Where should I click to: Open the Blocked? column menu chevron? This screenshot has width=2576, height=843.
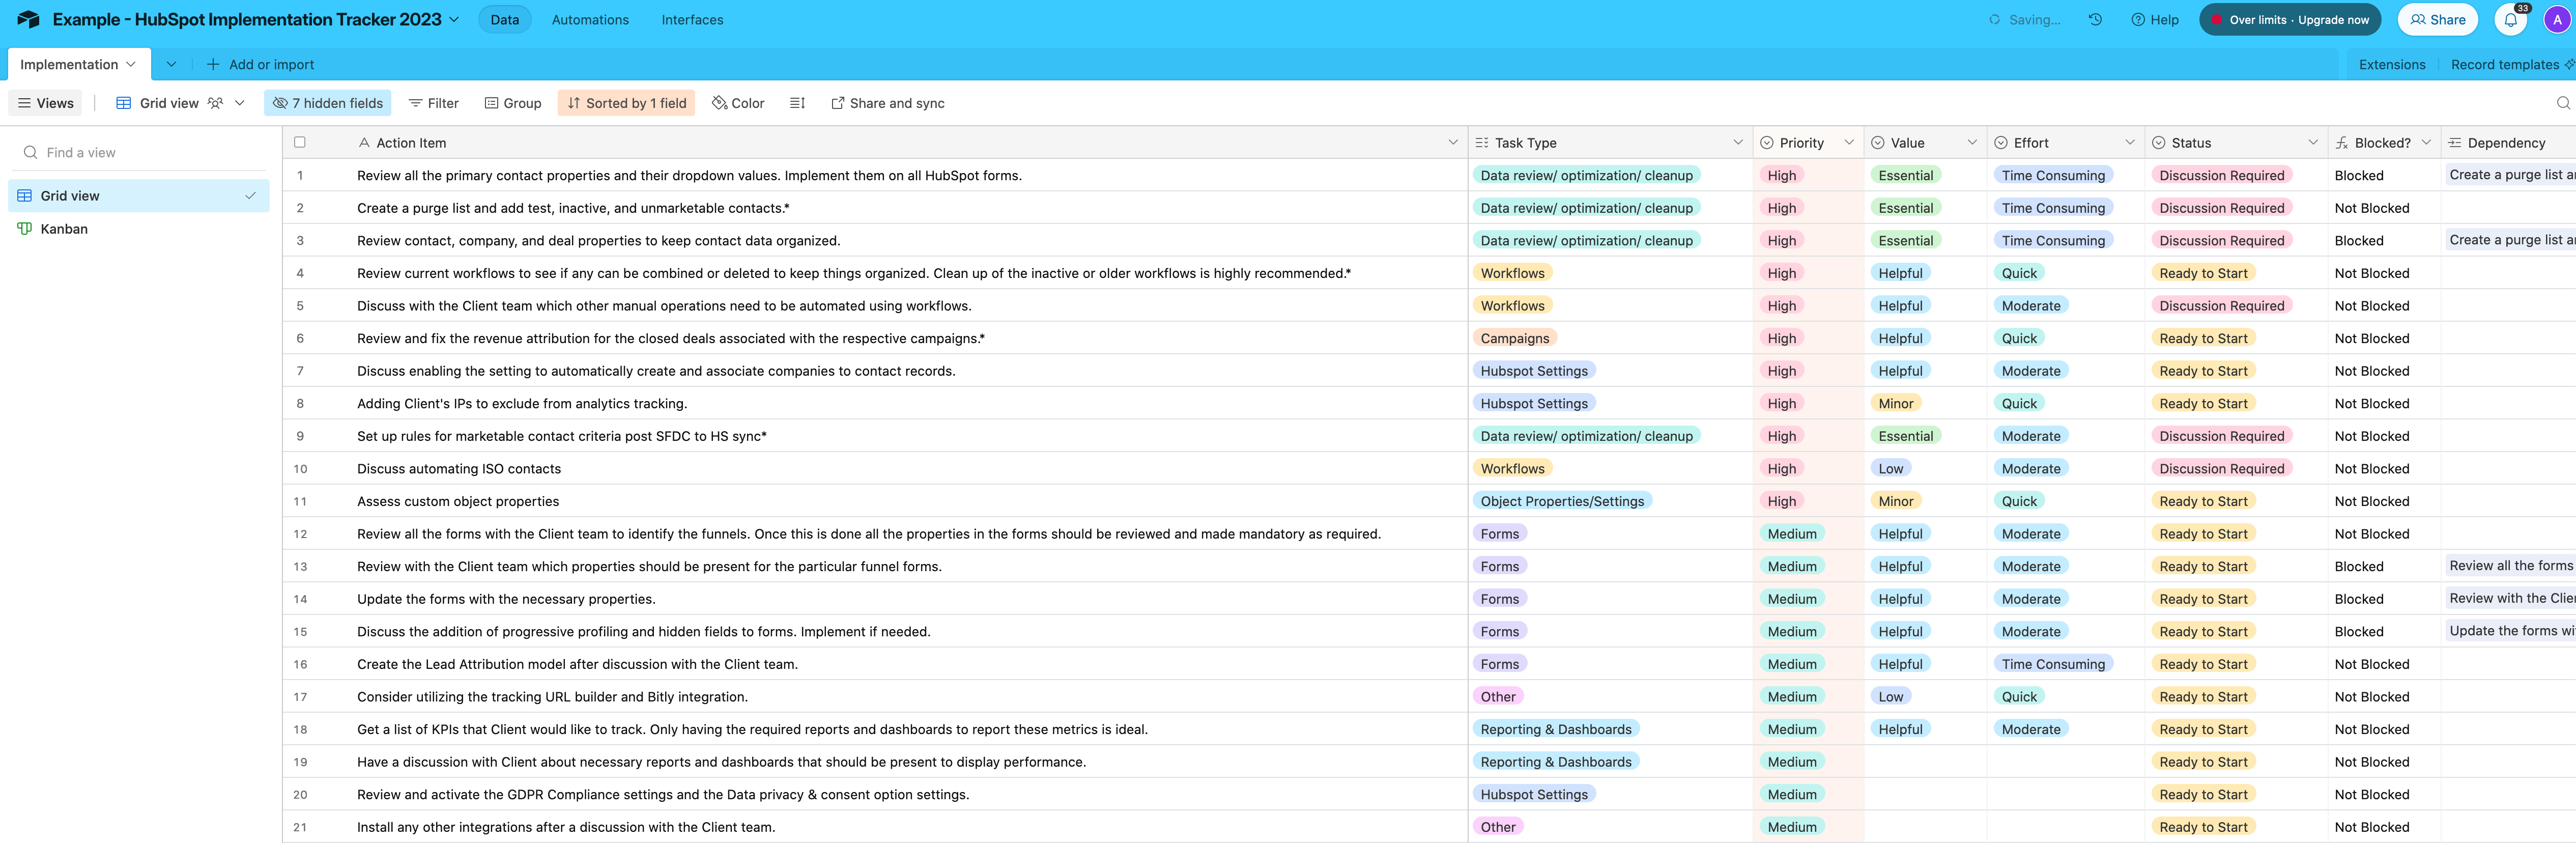tap(2426, 143)
